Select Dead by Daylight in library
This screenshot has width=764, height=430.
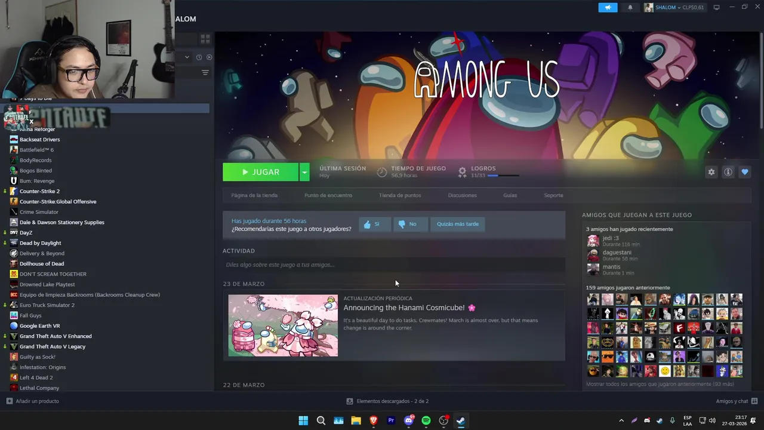40,243
